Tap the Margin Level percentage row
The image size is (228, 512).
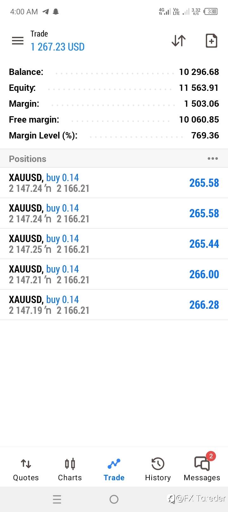tap(114, 135)
